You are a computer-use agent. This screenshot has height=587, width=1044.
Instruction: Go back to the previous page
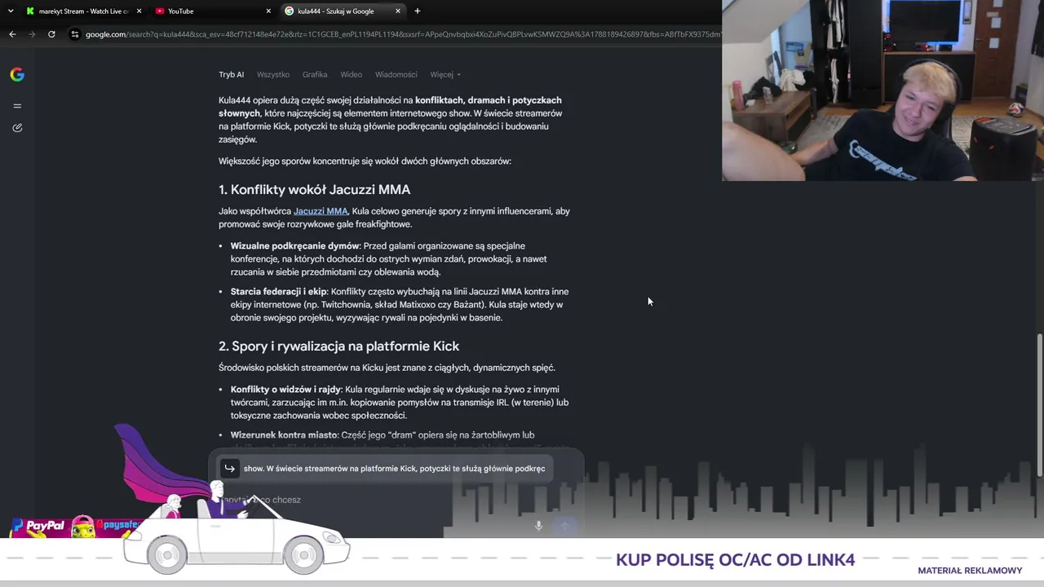(12, 34)
